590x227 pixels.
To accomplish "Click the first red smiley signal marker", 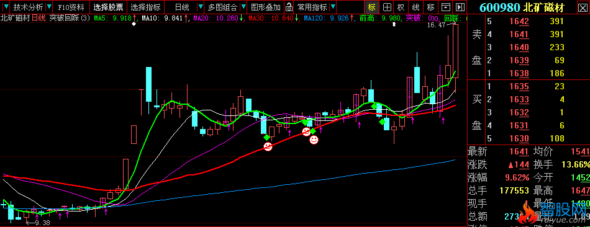I will pos(268,146).
